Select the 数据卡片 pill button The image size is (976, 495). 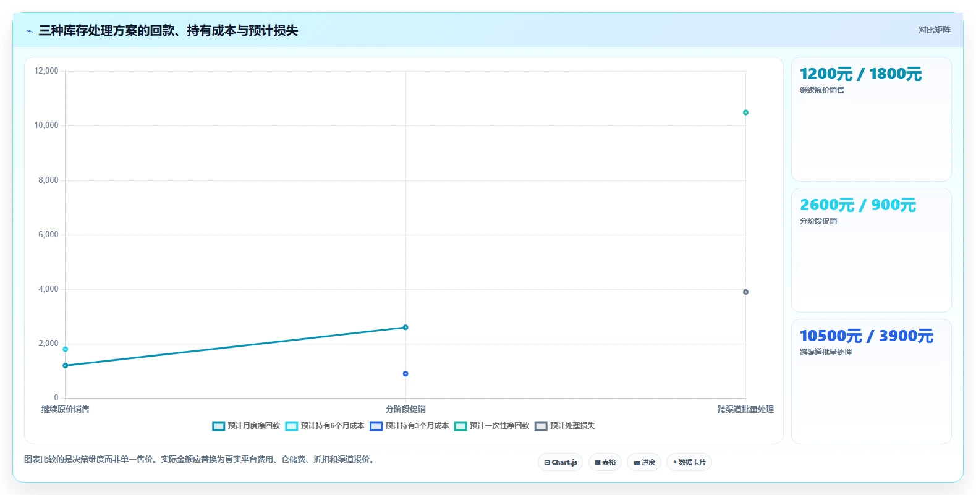(x=689, y=462)
